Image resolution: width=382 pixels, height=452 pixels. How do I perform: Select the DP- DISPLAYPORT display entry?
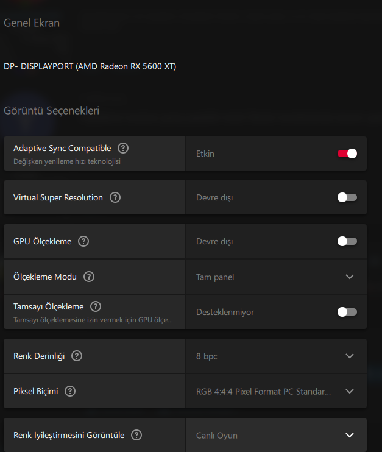pos(90,66)
